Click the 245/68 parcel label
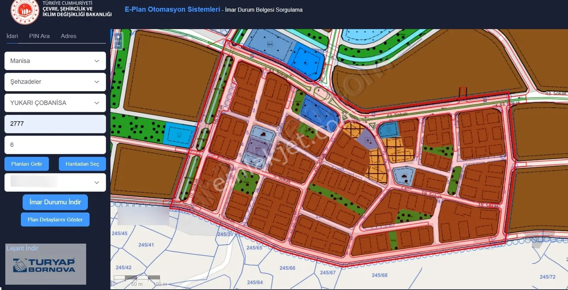The width and height of the screenshot is (568, 290). point(379,275)
